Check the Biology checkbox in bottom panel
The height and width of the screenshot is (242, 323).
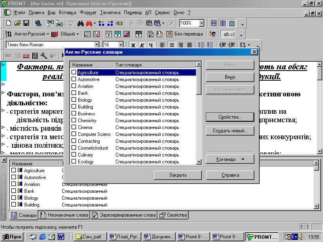(14, 198)
